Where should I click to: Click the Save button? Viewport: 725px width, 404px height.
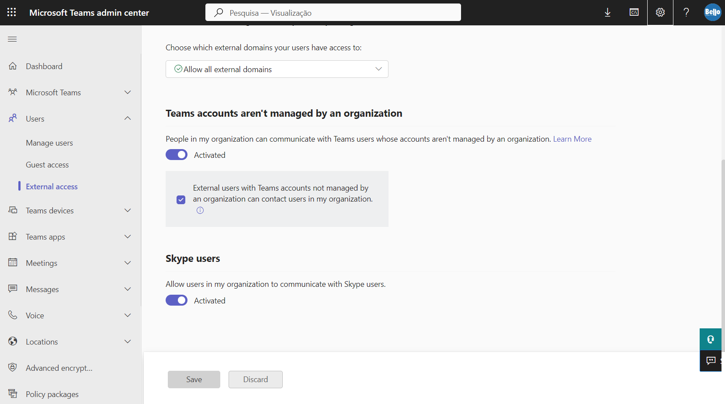point(194,380)
